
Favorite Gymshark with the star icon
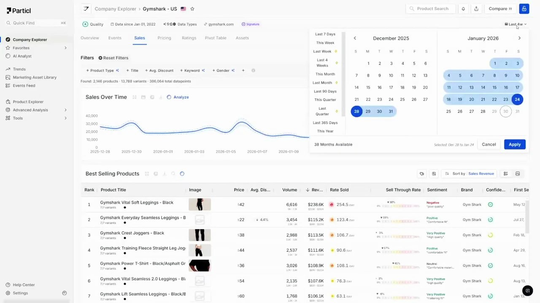point(192,9)
